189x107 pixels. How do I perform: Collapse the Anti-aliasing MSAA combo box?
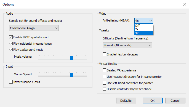click(144, 21)
